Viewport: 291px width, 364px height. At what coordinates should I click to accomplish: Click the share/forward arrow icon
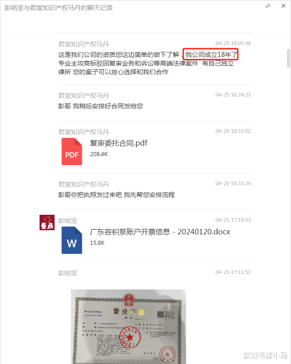click(268, 6)
